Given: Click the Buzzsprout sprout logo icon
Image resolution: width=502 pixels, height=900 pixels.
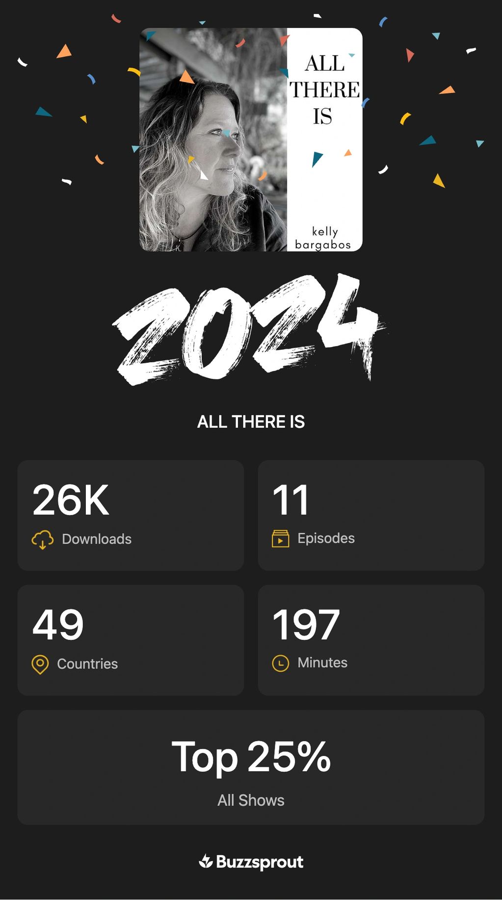Looking at the screenshot, I should pos(206,861).
